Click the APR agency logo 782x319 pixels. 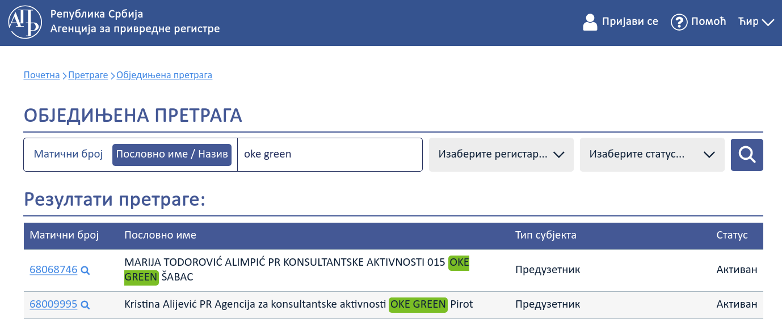click(25, 22)
